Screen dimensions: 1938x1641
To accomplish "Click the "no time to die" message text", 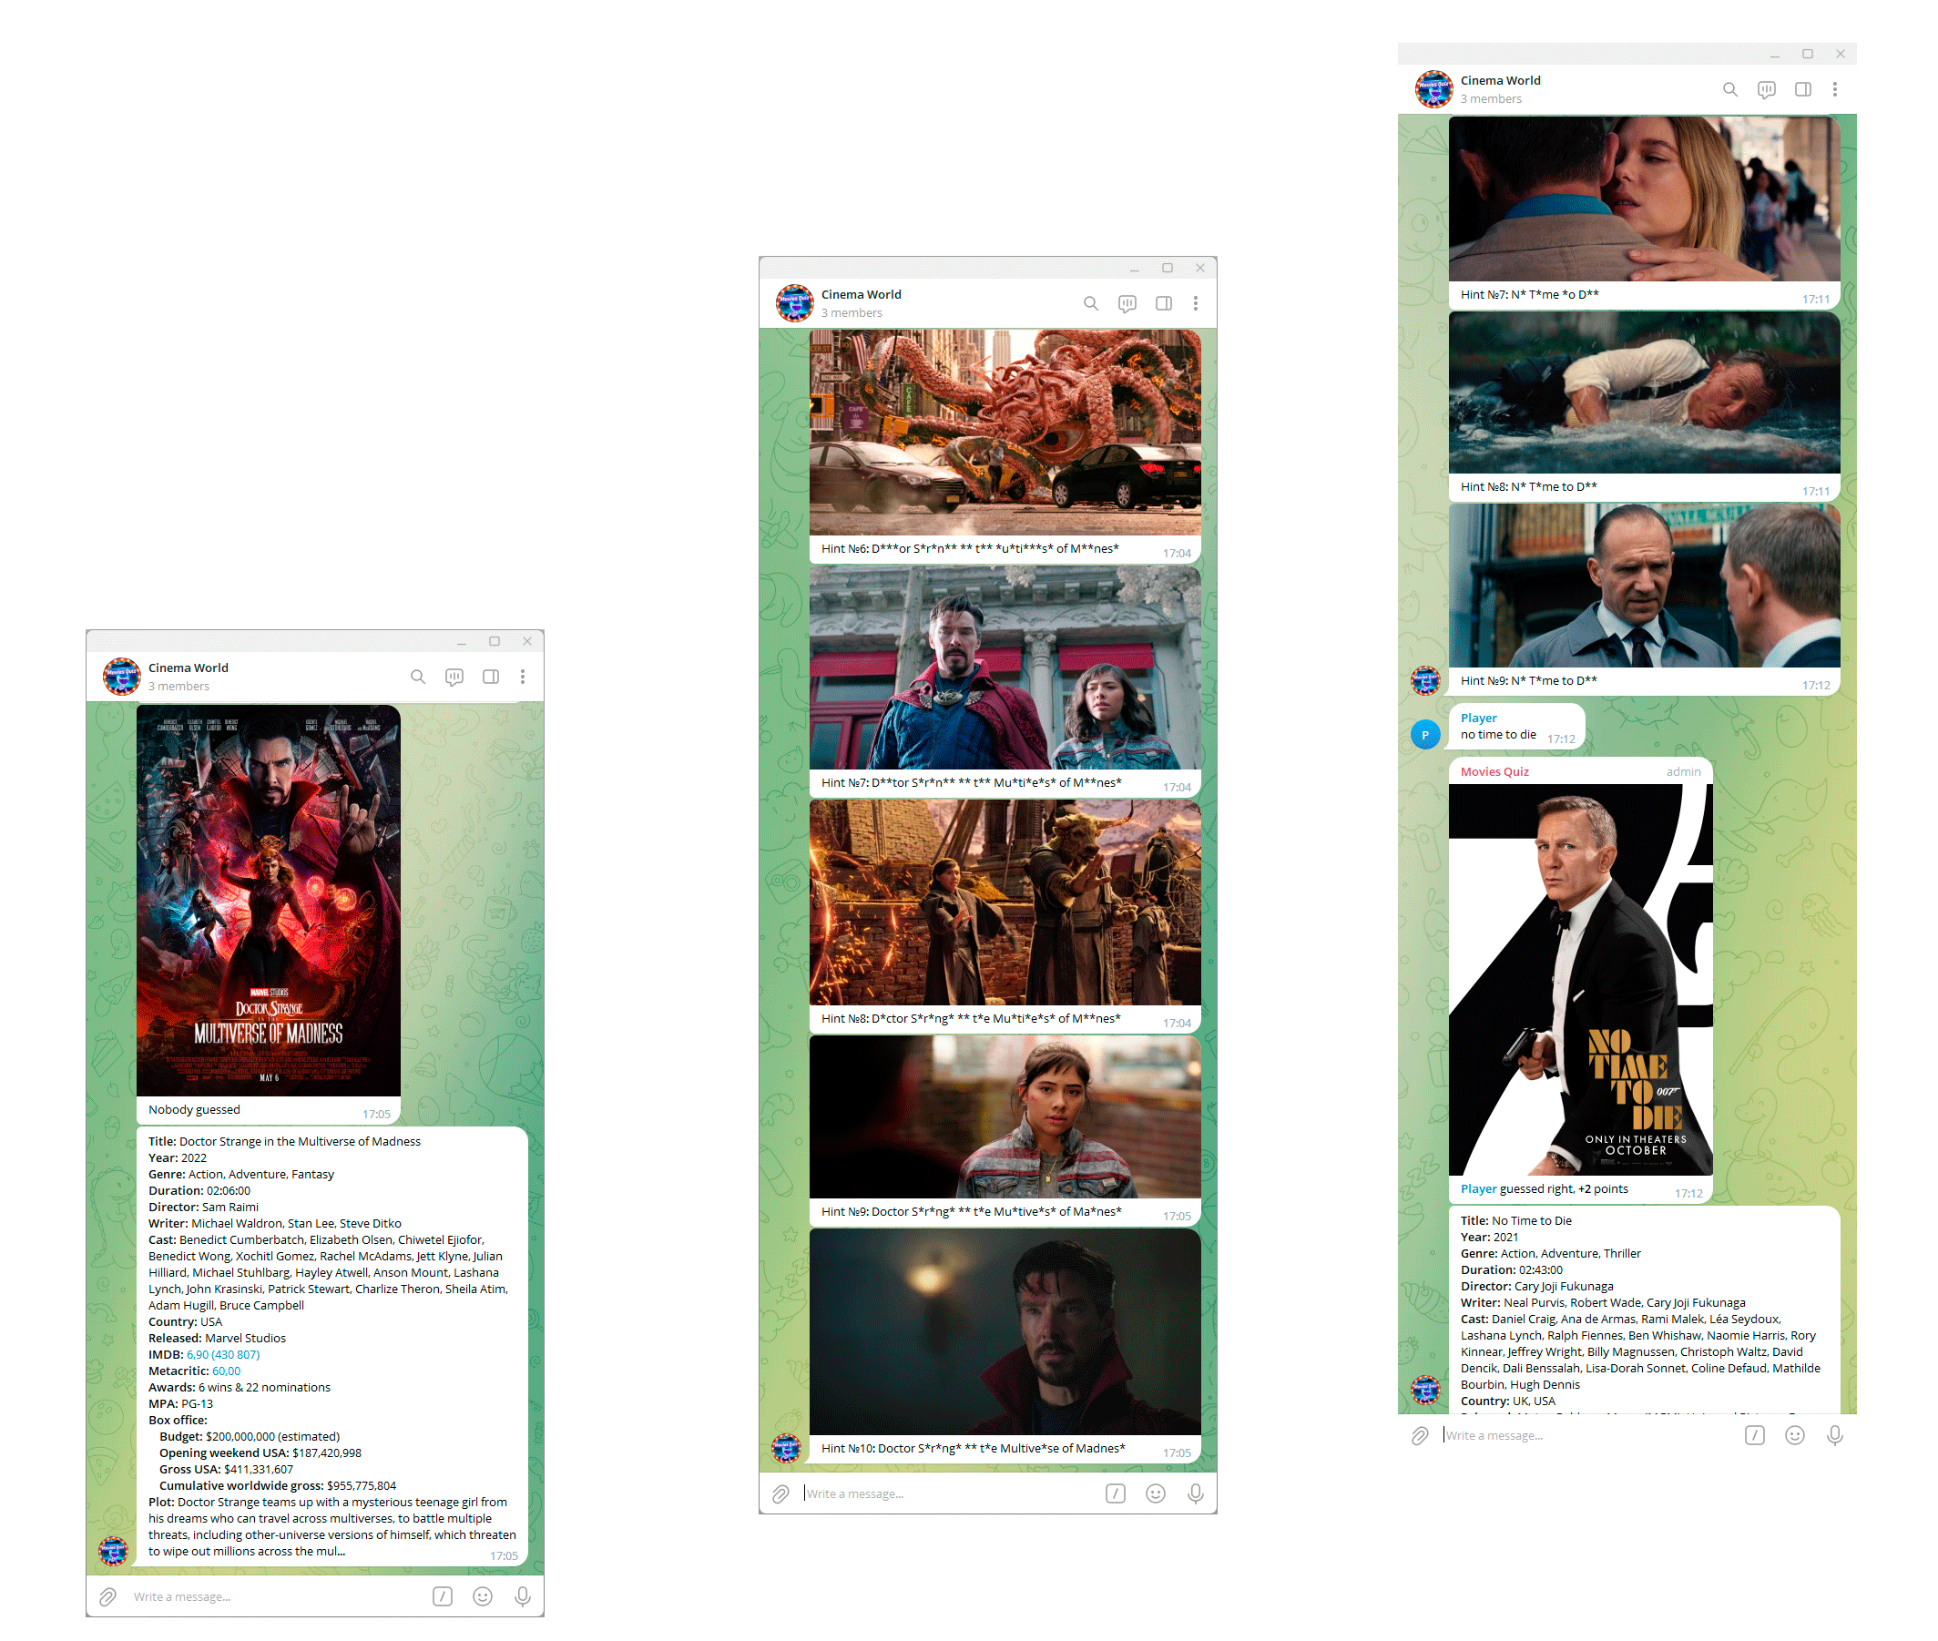I will pyautogui.click(x=1498, y=735).
